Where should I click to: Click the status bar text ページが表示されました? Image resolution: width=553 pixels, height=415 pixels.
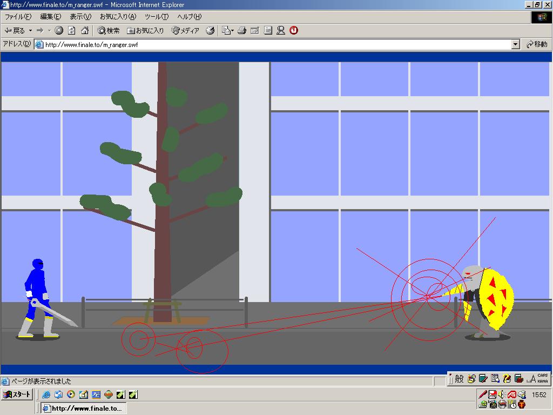41,381
